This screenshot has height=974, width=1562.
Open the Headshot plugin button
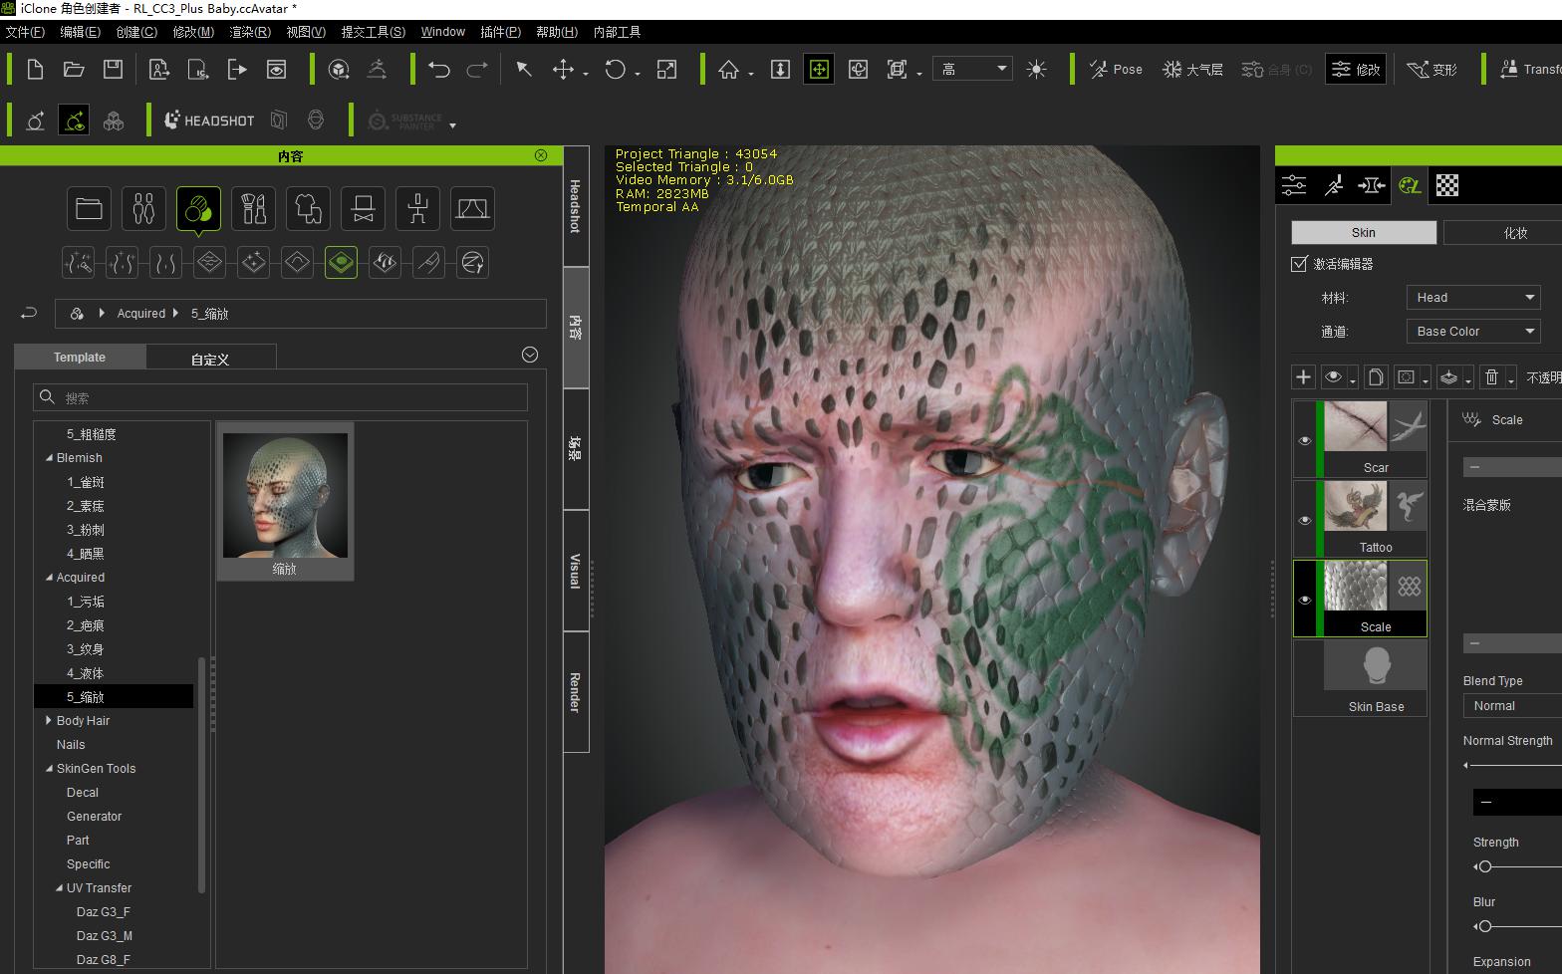(x=209, y=121)
